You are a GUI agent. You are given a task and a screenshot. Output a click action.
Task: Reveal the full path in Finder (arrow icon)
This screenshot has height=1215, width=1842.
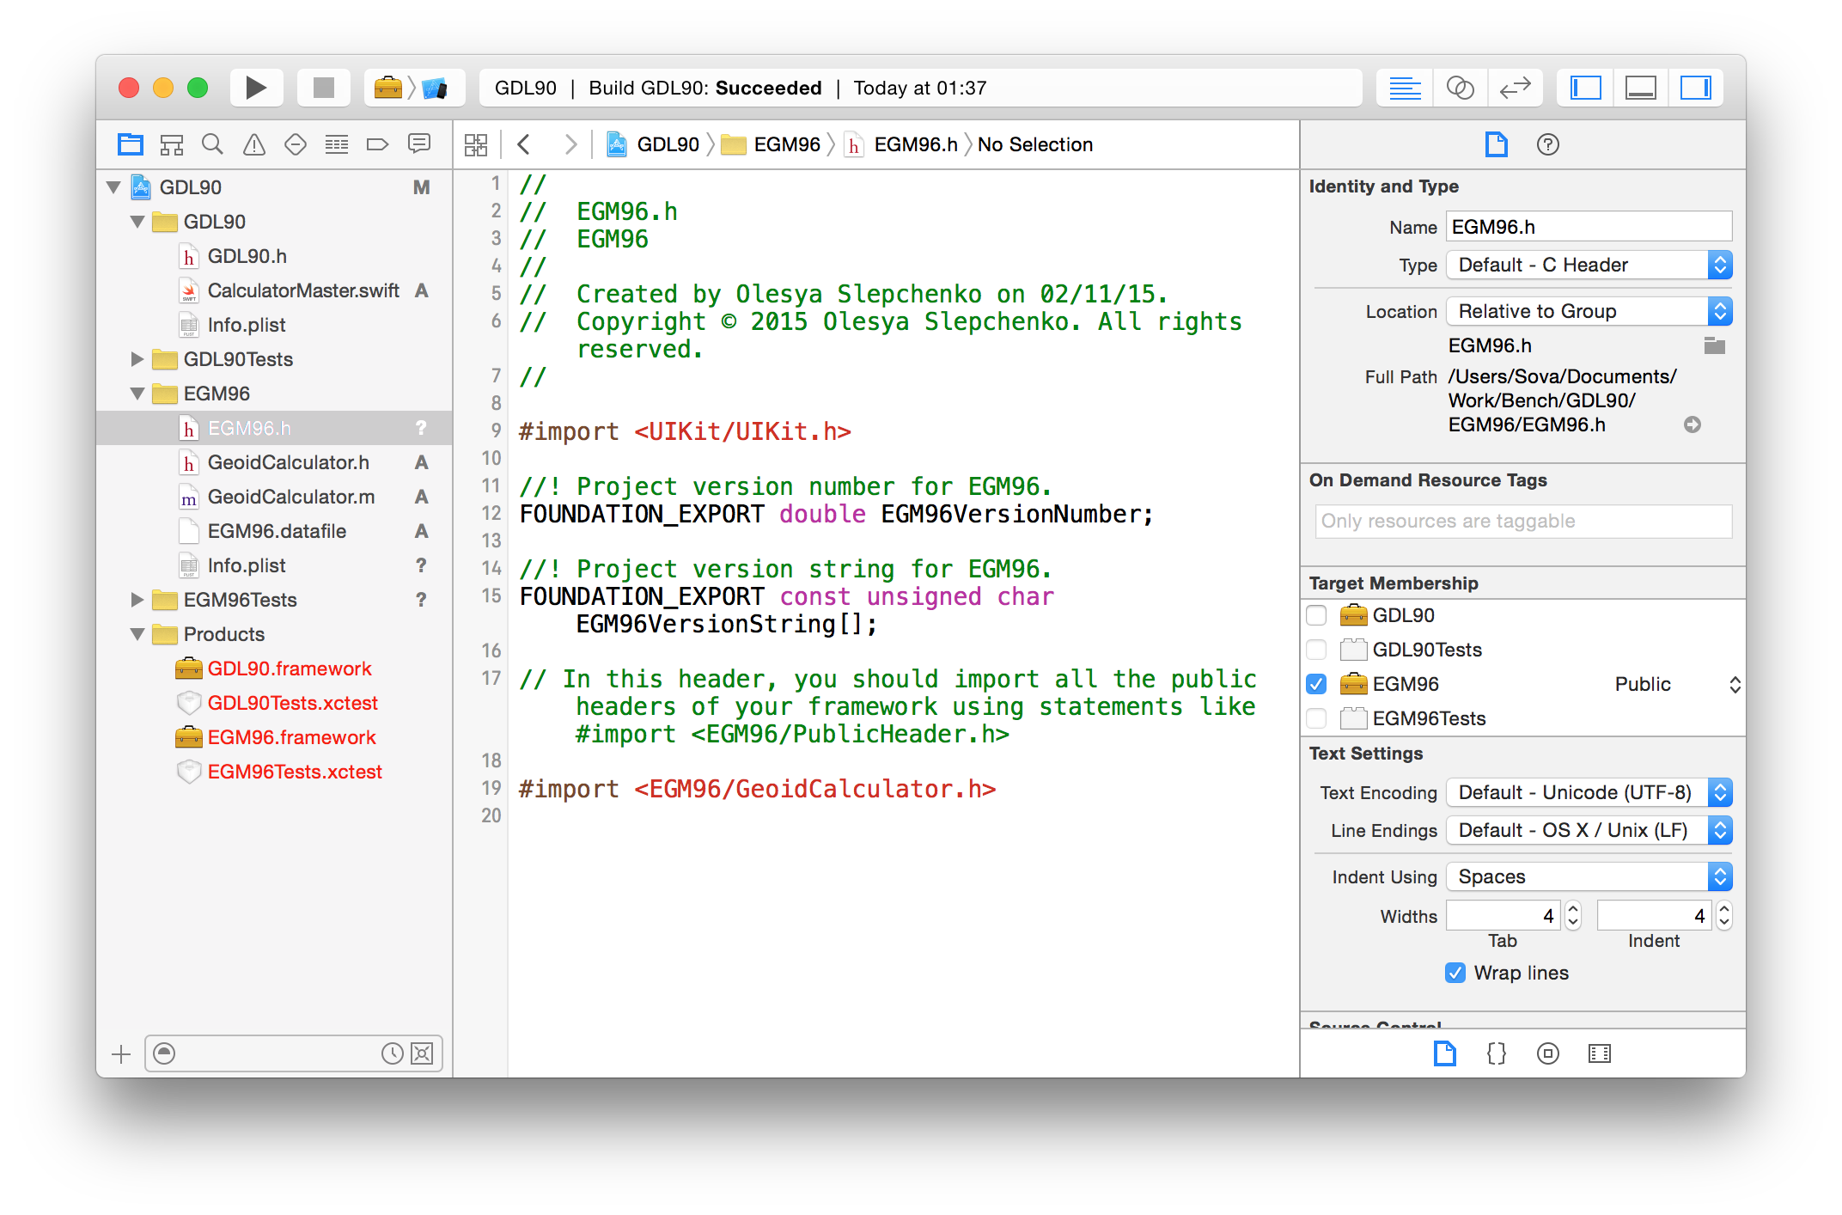point(1692,424)
